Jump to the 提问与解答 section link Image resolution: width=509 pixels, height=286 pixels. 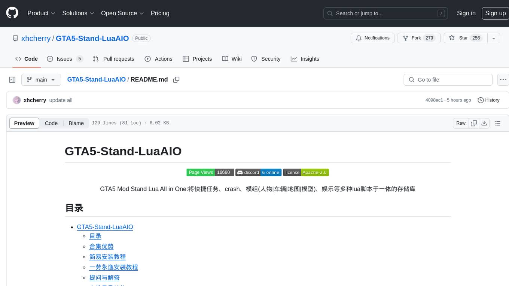(104, 278)
